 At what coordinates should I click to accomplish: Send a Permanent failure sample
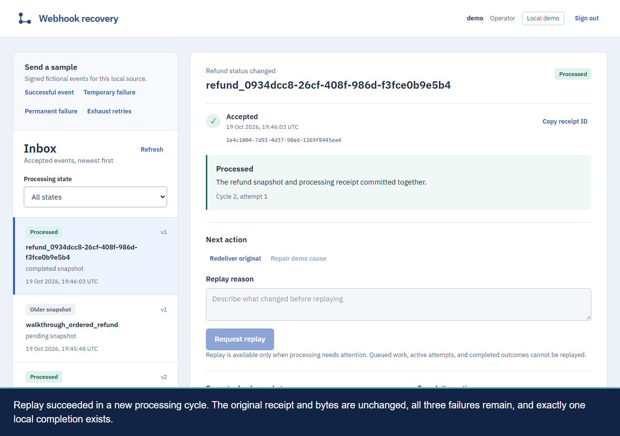(51, 111)
